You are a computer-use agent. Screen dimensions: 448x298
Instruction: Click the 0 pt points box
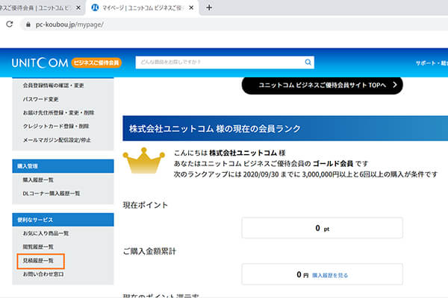(x=323, y=228)
